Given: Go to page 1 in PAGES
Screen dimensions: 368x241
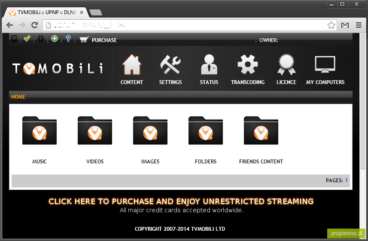Looking at the screenshot, I should click(347, 181).
